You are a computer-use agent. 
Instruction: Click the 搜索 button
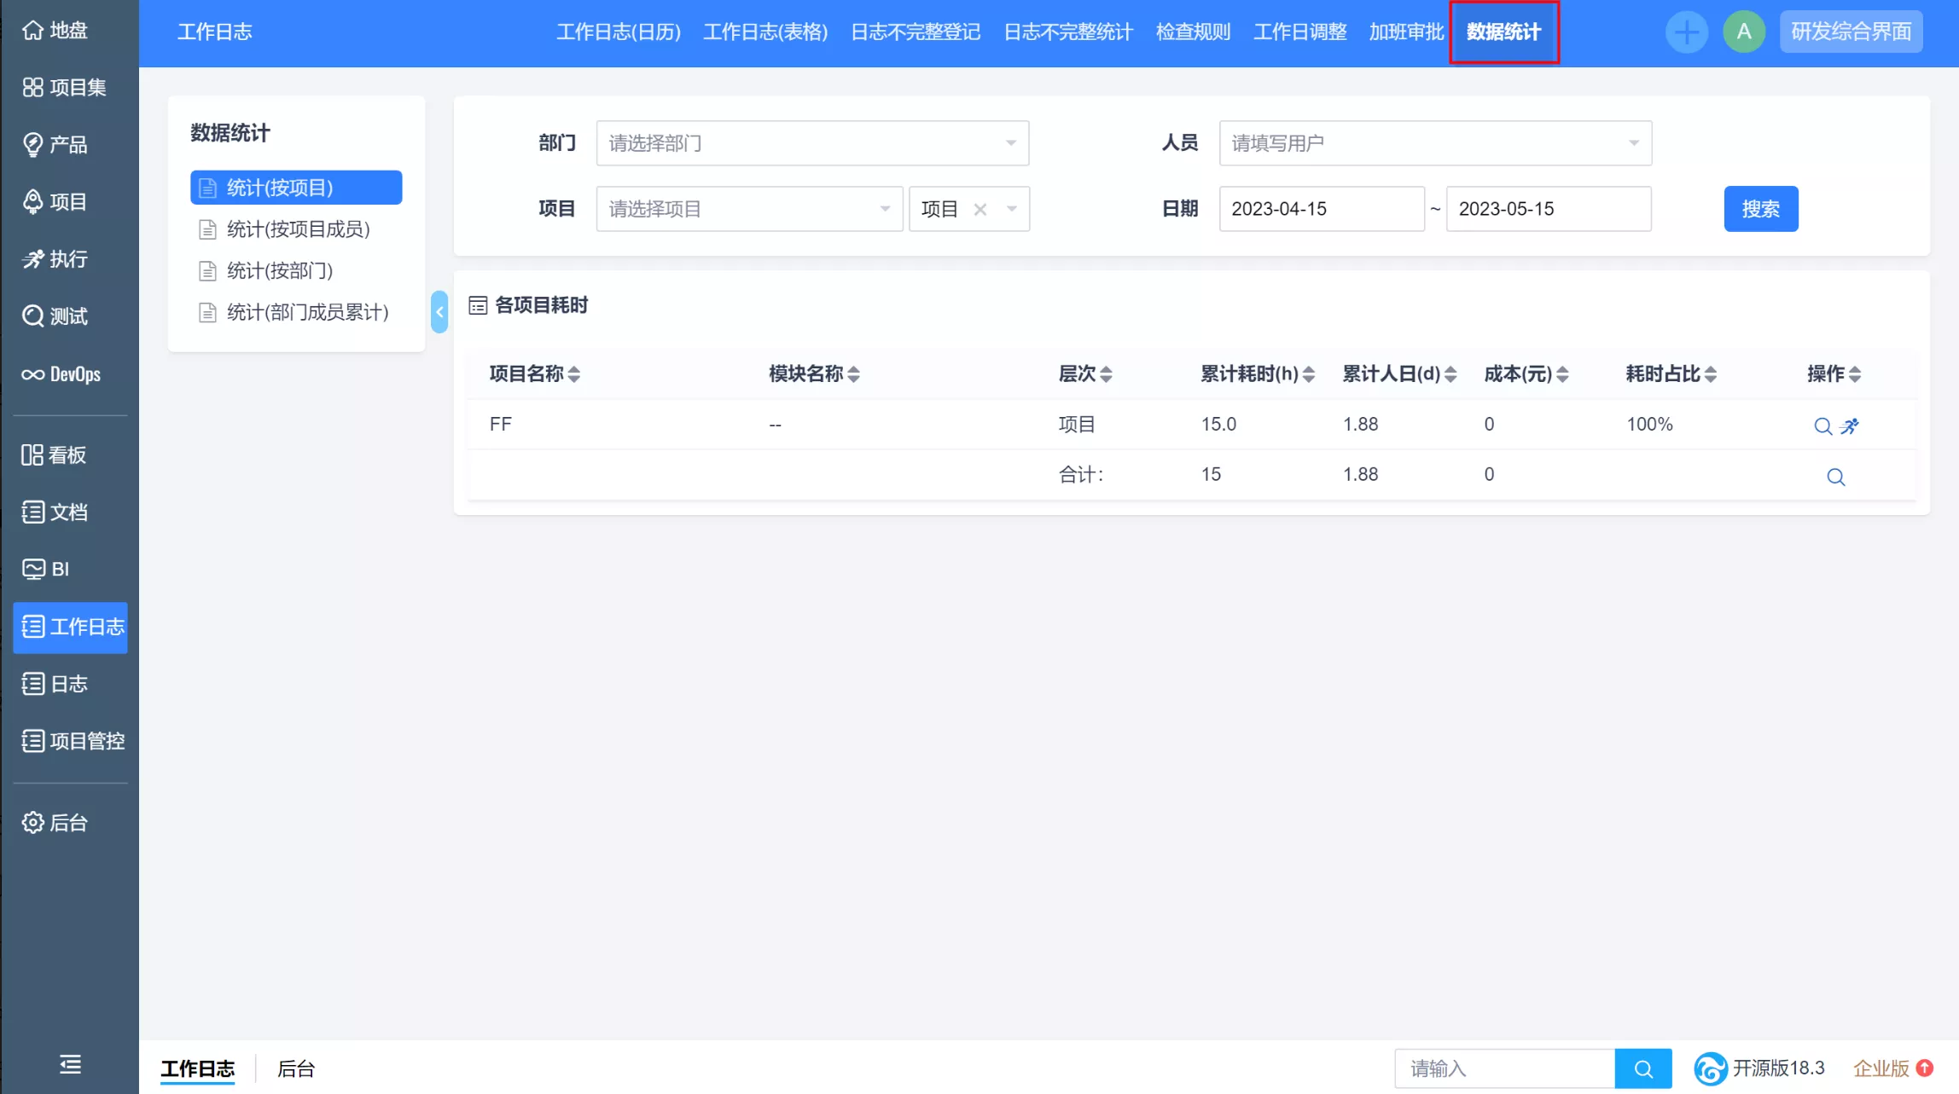coord(1761,209)
